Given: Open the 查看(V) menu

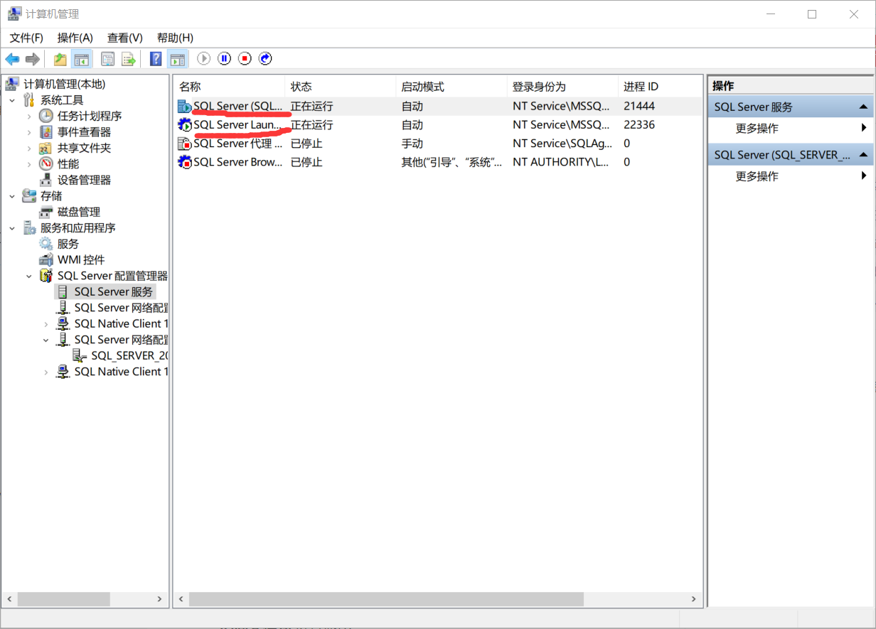Looking at the screenshot, I should point(124,37).
